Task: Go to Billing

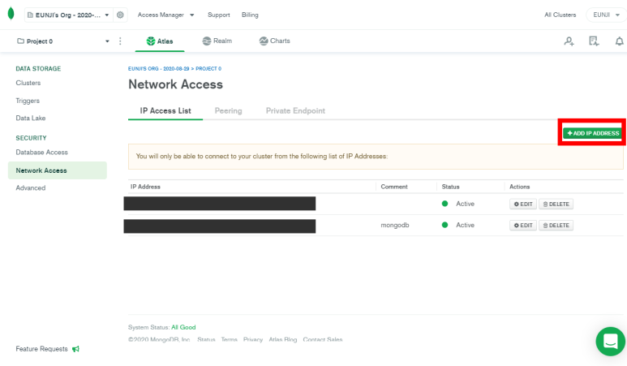Action: (x=250, y=15)
